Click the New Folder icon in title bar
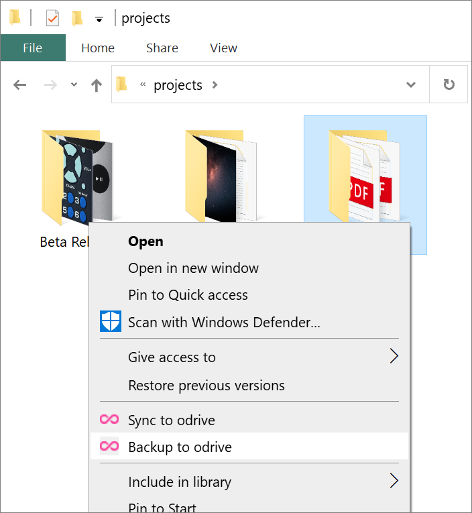 77,19
